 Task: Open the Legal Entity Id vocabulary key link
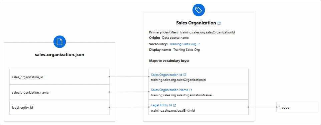click(161, 105)
